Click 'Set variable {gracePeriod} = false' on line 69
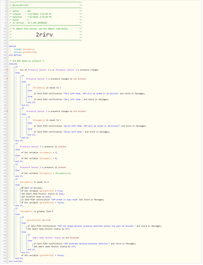 point(43,202)
